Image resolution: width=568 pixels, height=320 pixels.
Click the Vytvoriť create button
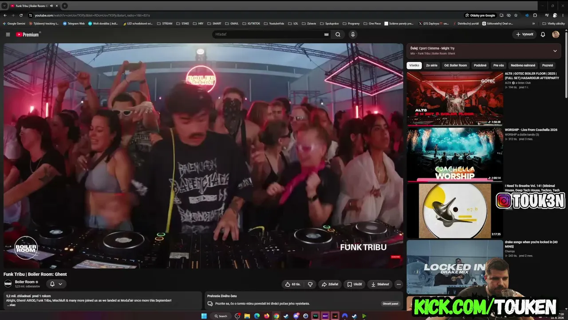[x=525, y=34]
